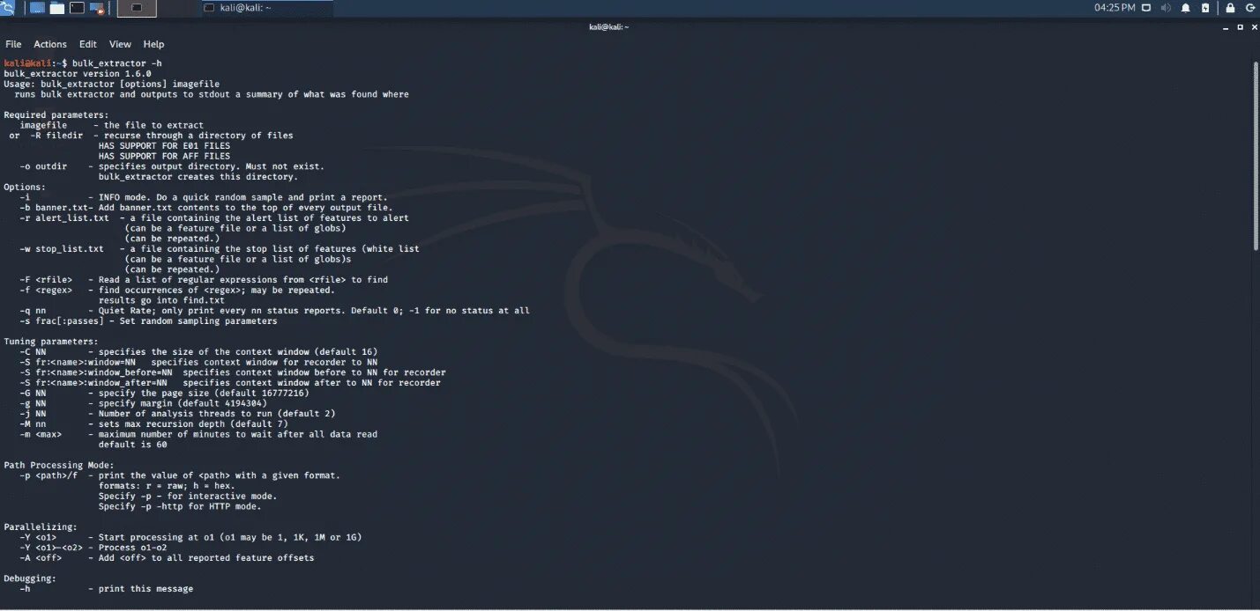Minimize the terminal window
1260x611 pixels.
click(x=1226, y=27)
